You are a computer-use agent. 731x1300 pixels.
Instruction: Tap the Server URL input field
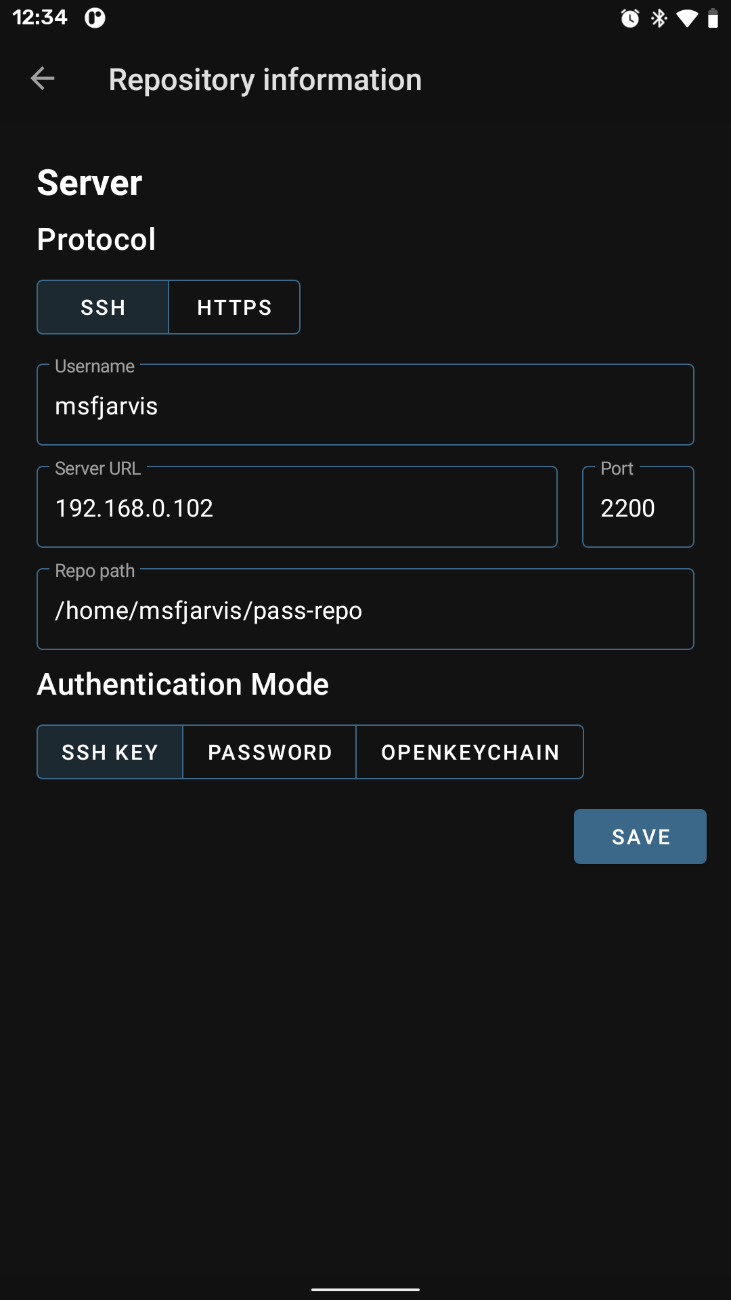[x=296, y=508]
